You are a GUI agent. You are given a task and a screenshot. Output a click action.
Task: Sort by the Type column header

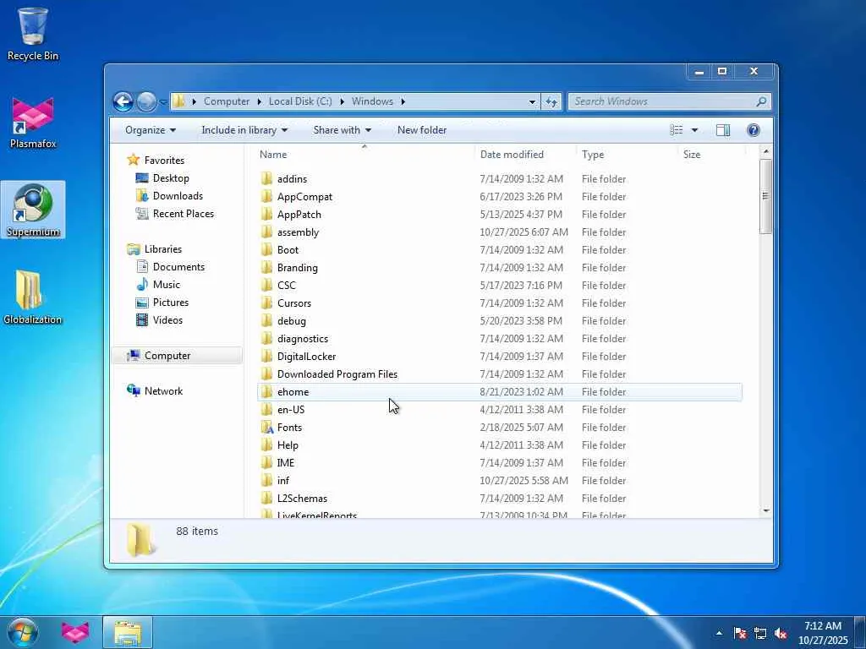pyautogui.click(x=627, y=155)
